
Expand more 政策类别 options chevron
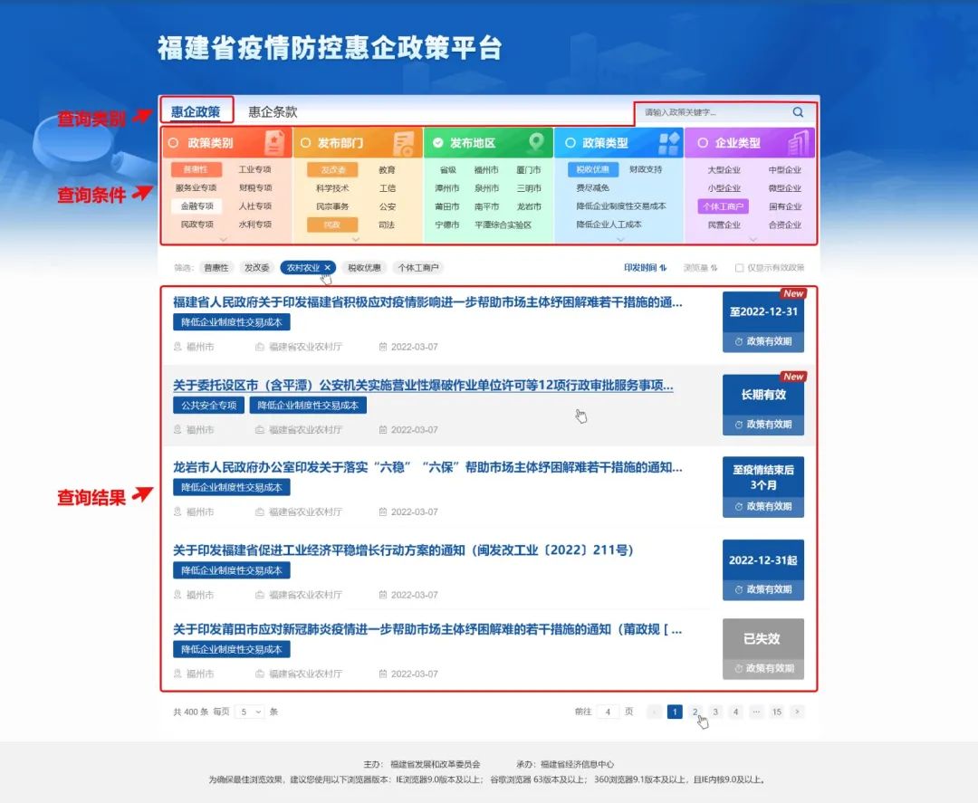pyautogui.click(x=225, y=240)
